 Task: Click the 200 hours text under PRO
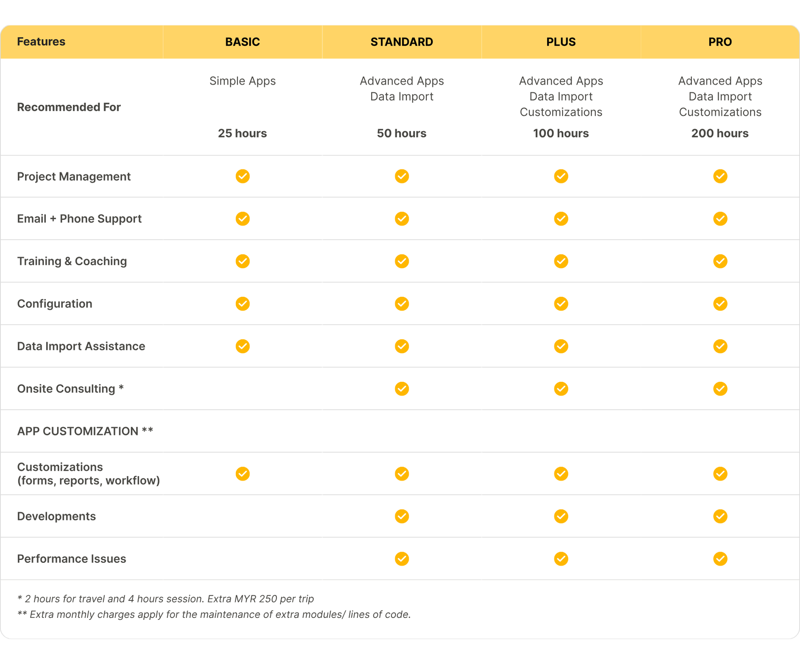pos(720,133)
